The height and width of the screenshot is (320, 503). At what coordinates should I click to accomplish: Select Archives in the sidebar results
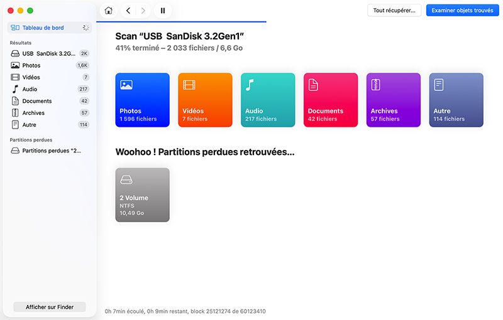pyautogui.click(x=50, y=113)
